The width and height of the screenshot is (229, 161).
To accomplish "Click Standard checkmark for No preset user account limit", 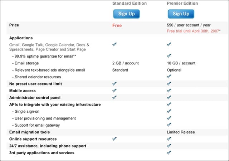I will pyautogui.click(x=114, y=83).
